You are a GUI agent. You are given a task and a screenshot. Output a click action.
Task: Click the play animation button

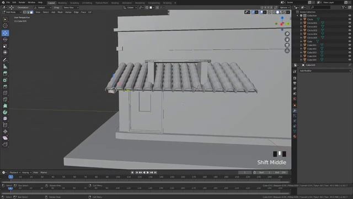(148, 172)
